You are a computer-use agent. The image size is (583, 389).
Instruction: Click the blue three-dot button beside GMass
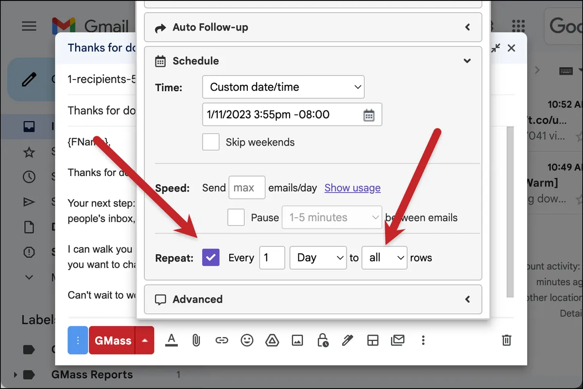pos(78,340)
